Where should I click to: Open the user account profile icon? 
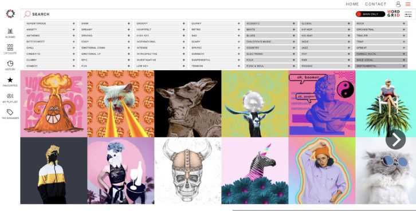398,4
